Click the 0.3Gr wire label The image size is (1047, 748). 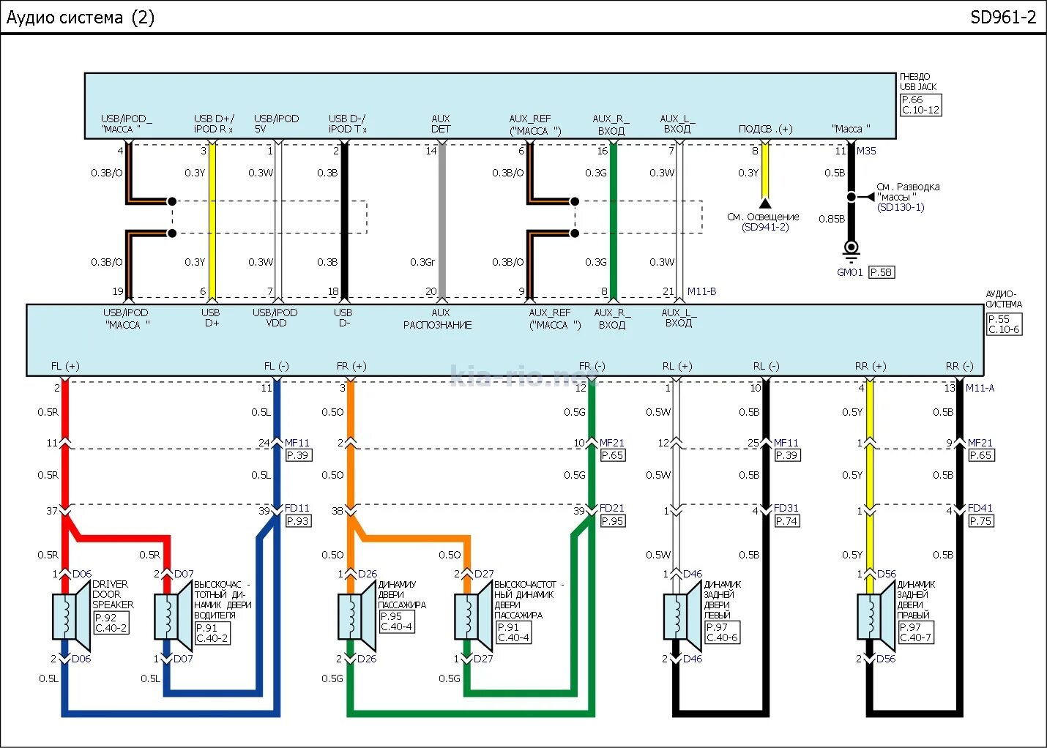pyautogui.click(x=422, y=262)
